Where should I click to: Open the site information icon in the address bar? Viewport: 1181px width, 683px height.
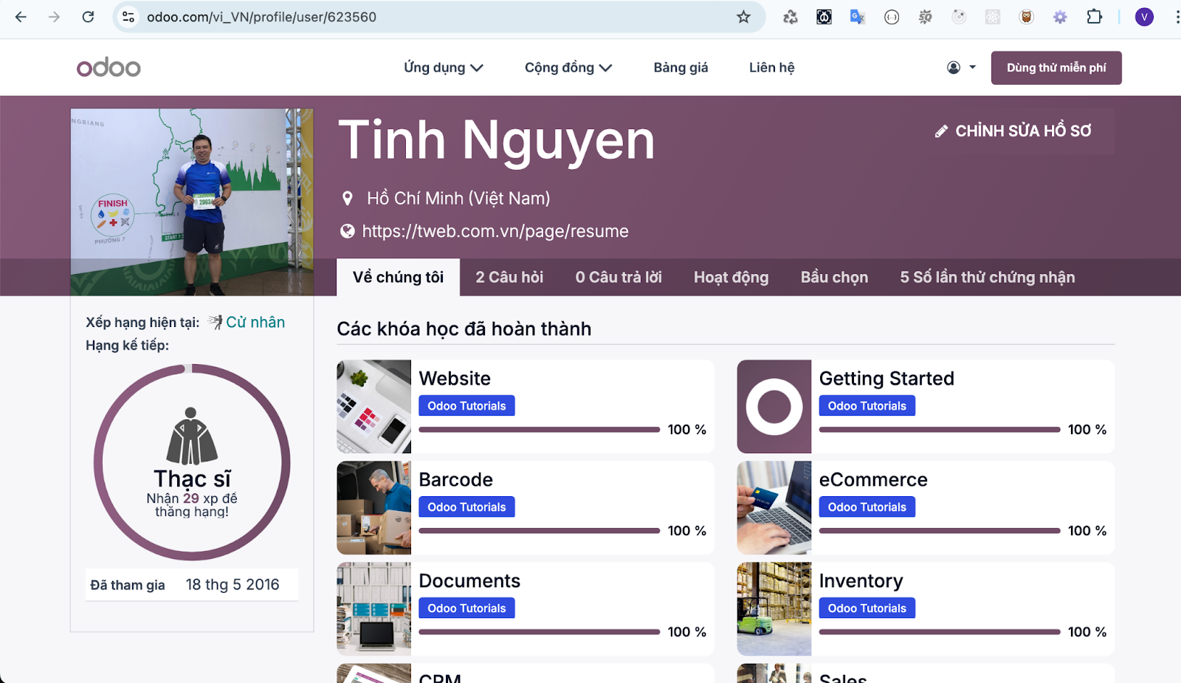[x=128, y=16]
